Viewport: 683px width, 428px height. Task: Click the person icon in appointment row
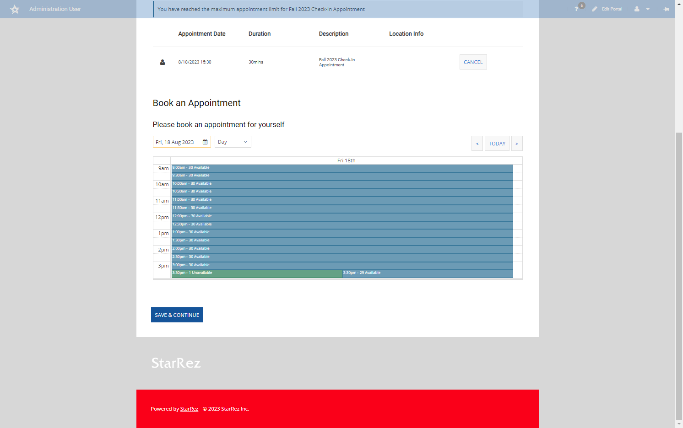pyautogui.click(x=163, y=62)
